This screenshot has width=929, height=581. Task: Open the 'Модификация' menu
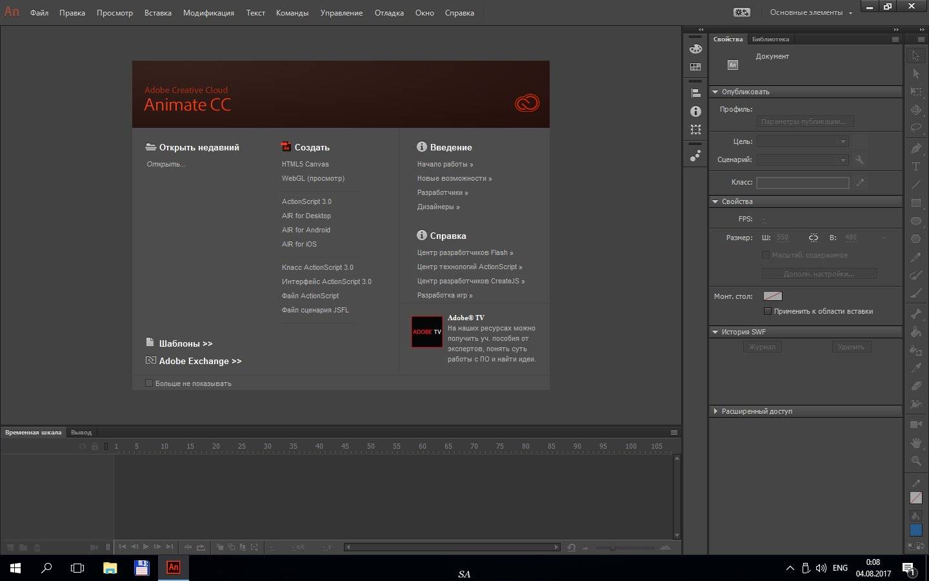(208, 13)
